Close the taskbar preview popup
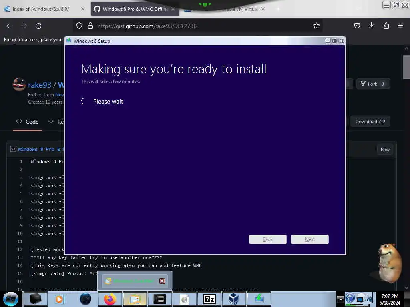Viewport: 410px width, 307px height. click(x=162, y=281)
